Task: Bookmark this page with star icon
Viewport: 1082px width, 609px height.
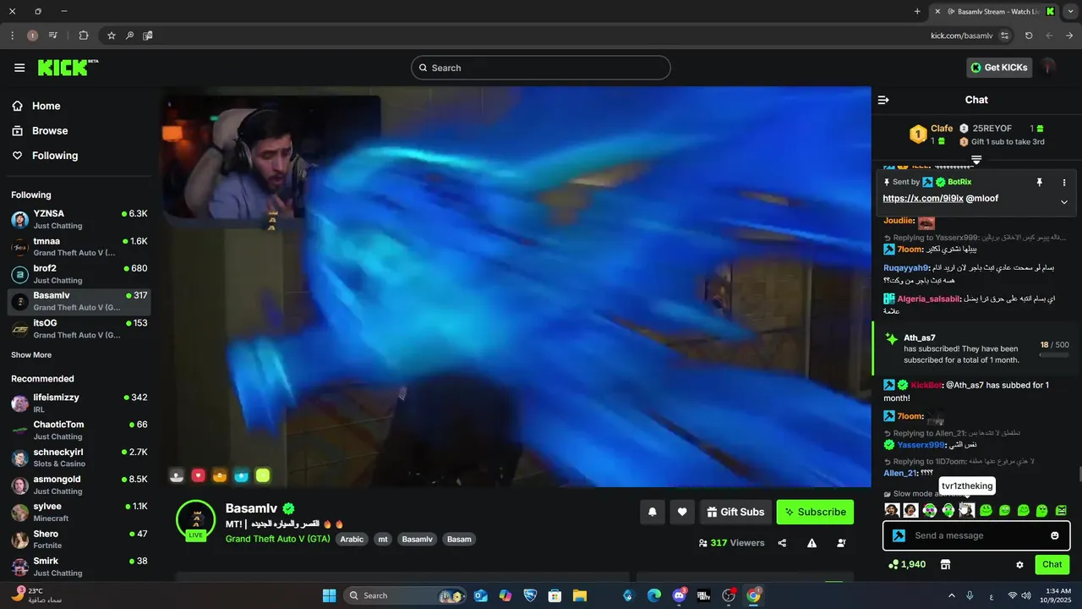Action: [x=111, y=36]
